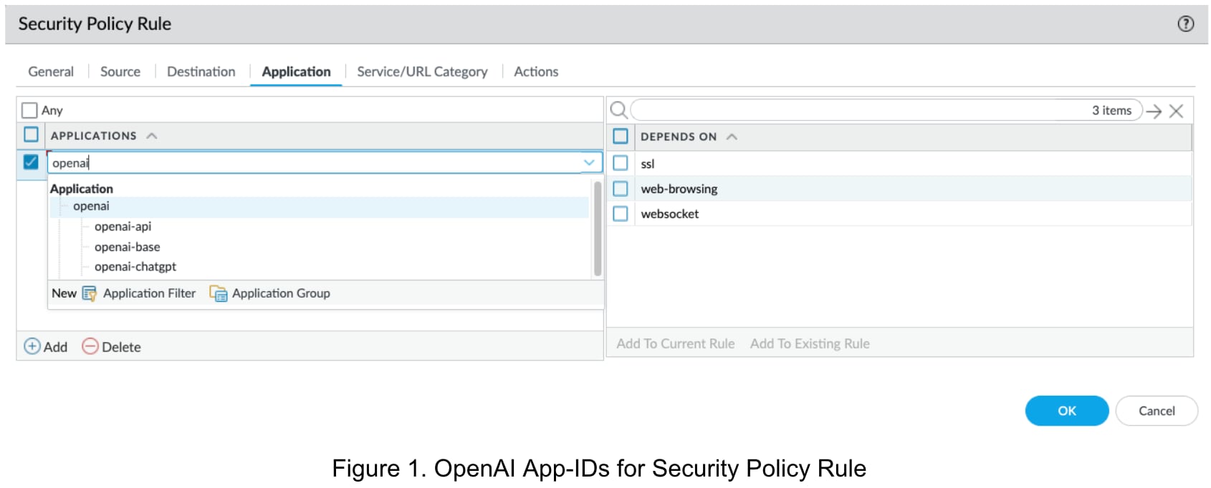Image resolution: width=1211 pixels, height=488 pixels.
Task: Click the Application Group icon
Action: 219,293
